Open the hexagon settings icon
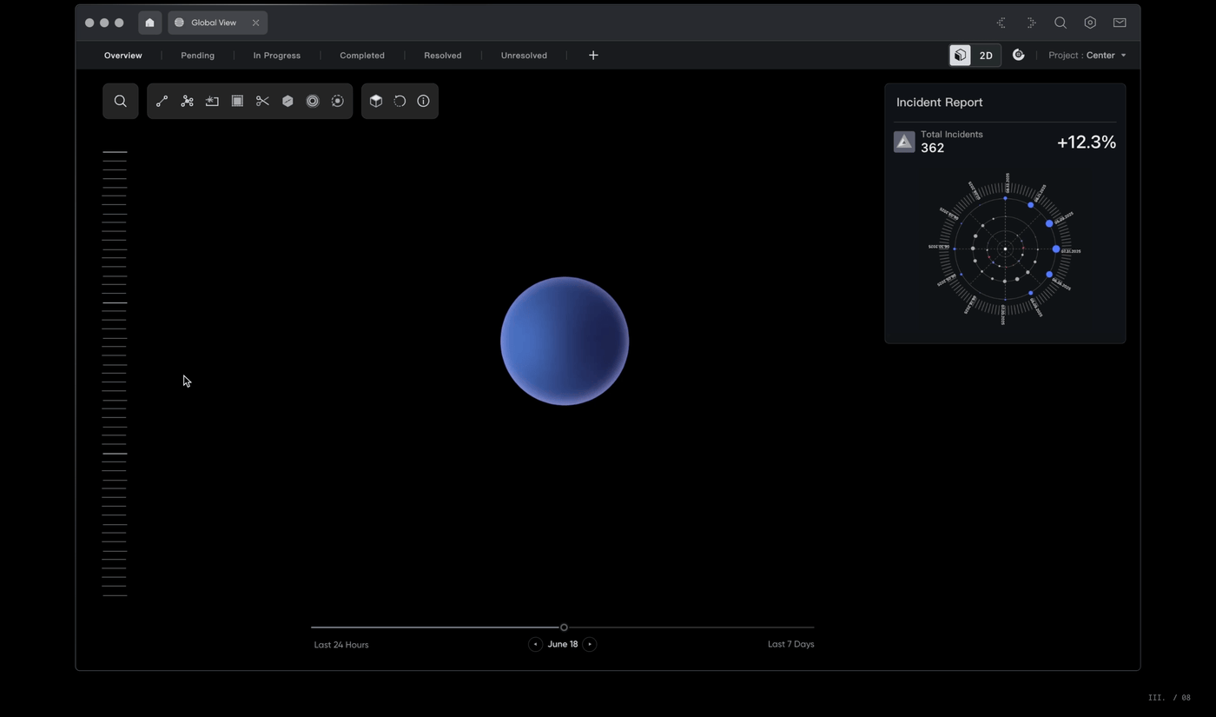1216x717 pixels. [x=1090, y=23]
